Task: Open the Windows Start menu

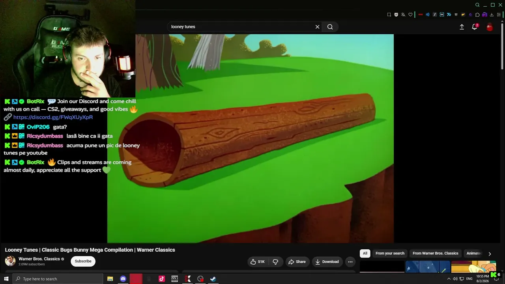Action: pos(6,279)
